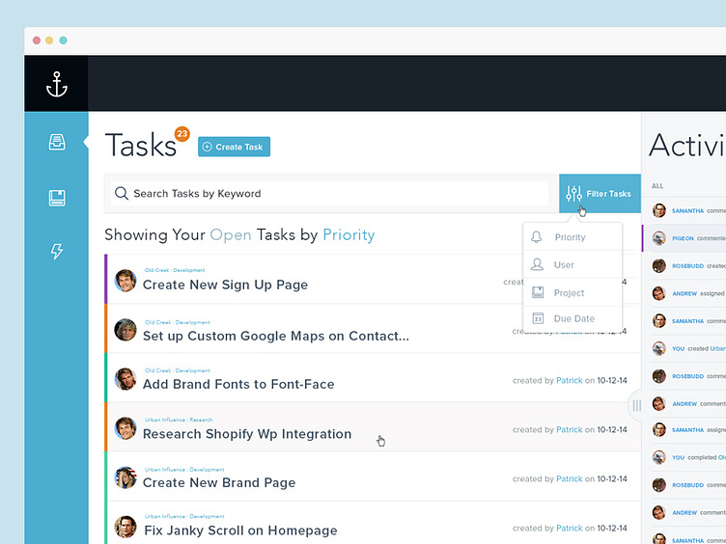Open the Filter Tasks dropdown button

point(600,193)
